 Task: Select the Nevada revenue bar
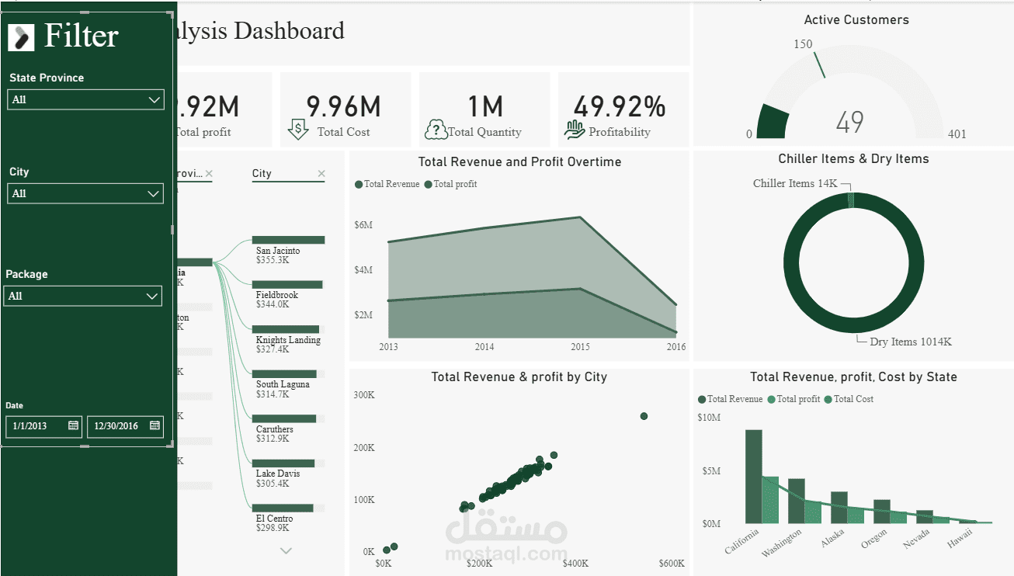pyautogui.click(x=924, y=517)
